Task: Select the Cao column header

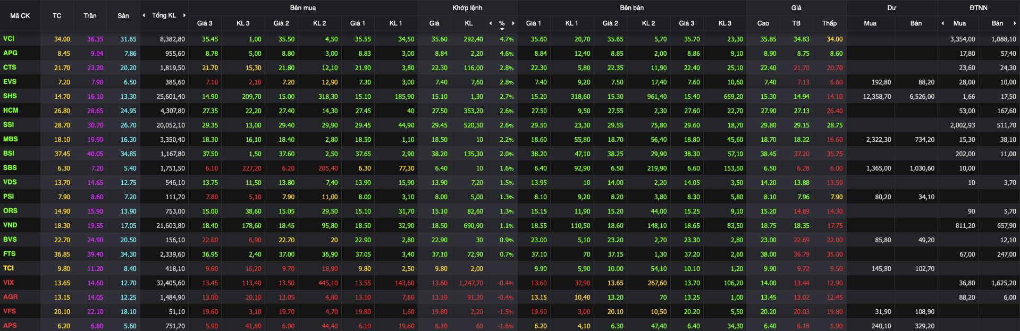Action: tap(763, 23)
